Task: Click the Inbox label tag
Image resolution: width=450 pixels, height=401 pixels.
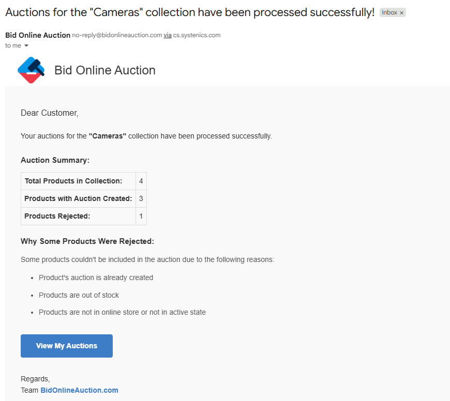Action: [x=389, y=13]
